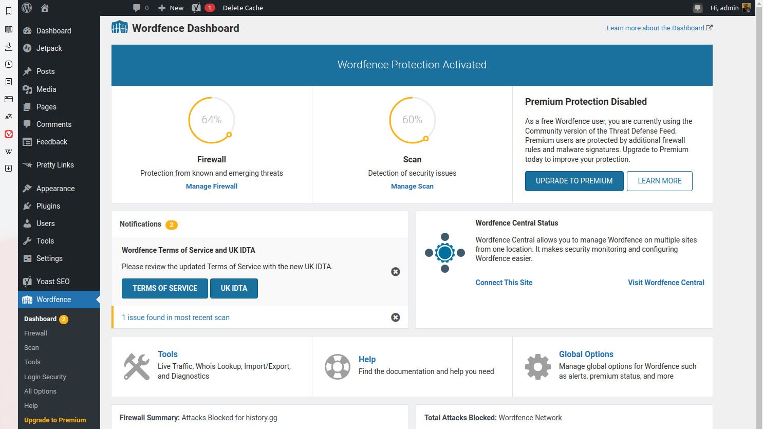Viewport: 763px width, 429px height.
Task: Open the notes panel icon in browser sidebar
Action: pos(9,82)
